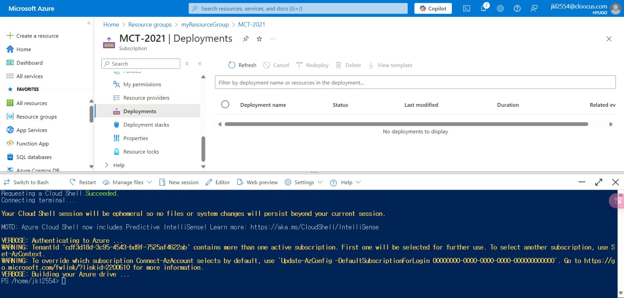Image resolution: width=624 pixels, height=298 pixels.
Task: Click MCT-2021 breadcrumb link
Action: 251,24
